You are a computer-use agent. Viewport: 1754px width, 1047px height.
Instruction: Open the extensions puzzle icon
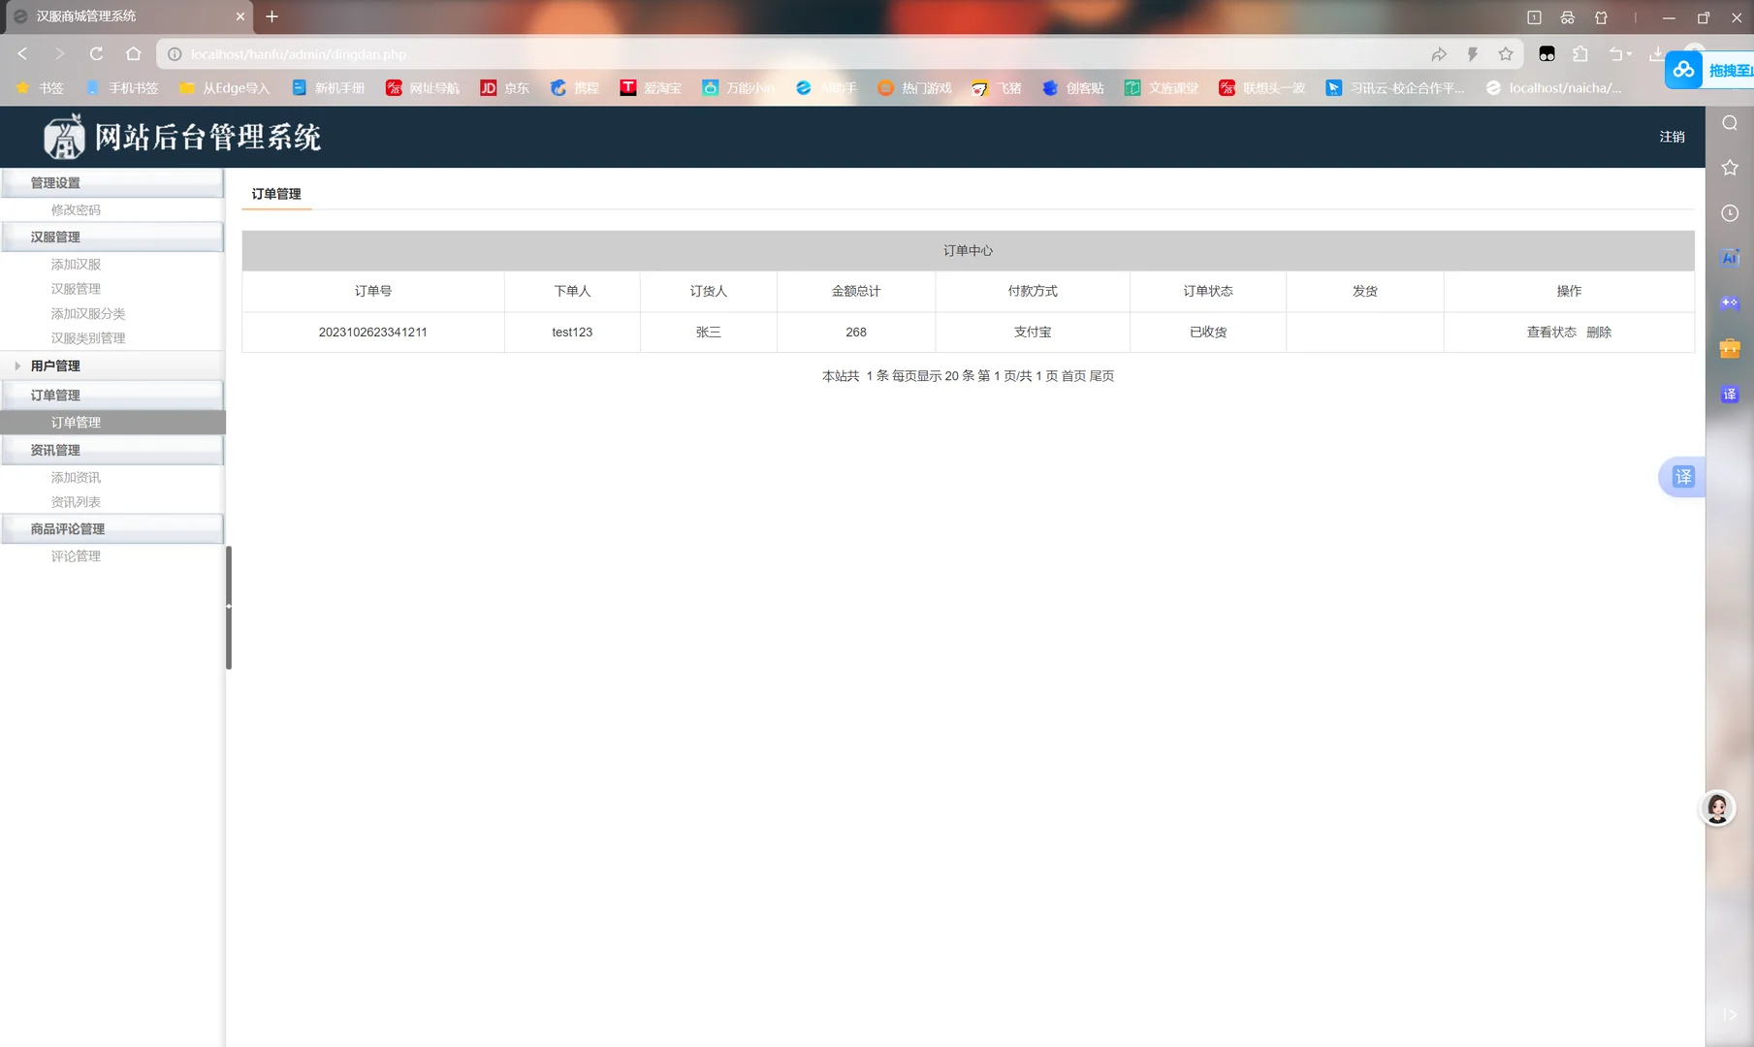(1580, 54)
